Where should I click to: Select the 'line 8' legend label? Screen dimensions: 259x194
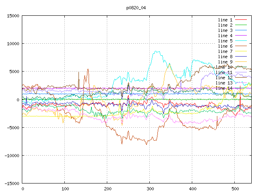[225, 57]
